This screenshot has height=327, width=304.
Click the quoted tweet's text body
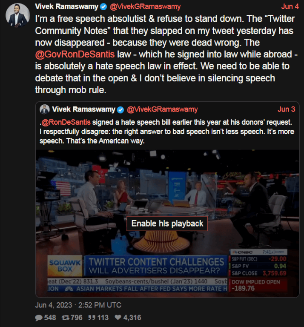tap(167, 132)
